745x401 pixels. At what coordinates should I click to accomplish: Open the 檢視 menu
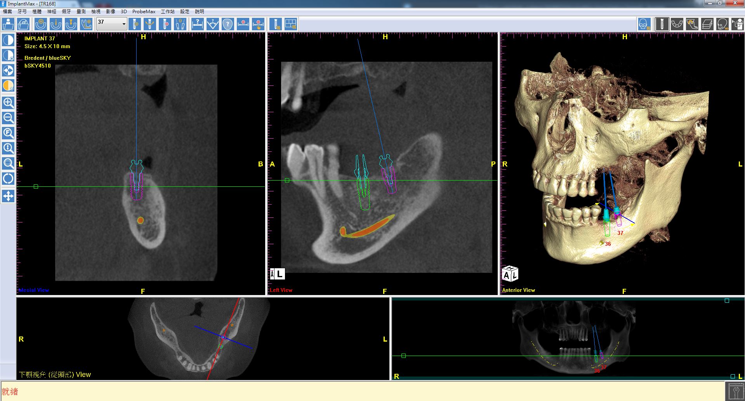coord(96,12)
